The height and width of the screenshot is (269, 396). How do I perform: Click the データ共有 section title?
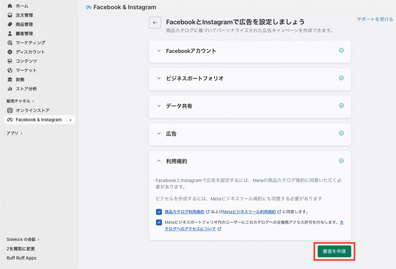[179, 106]
